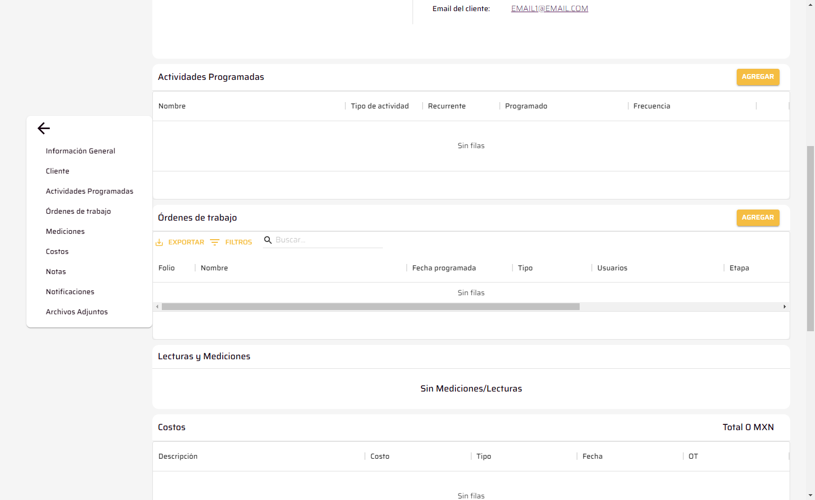Screen dimensions: 815x500
Task: Sort work orders by Folio
Action: (x=167, y=268)
